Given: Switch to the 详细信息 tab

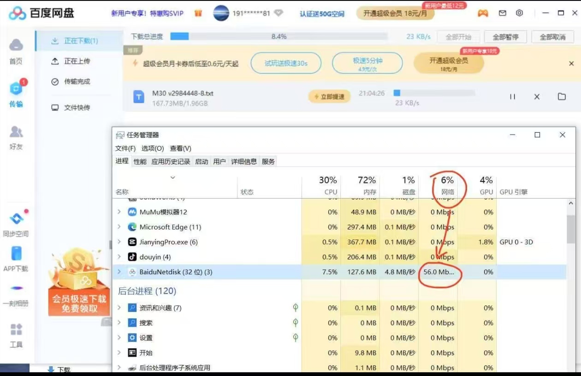Looking at the screenshot, I should [244, 161].
